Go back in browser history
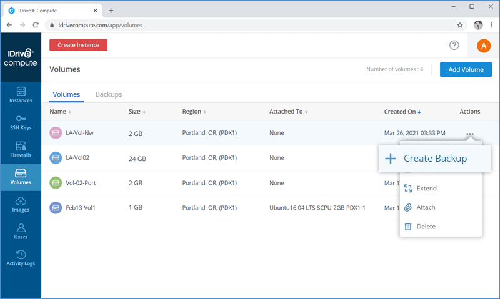500x299 pixels. pos(9,25)
